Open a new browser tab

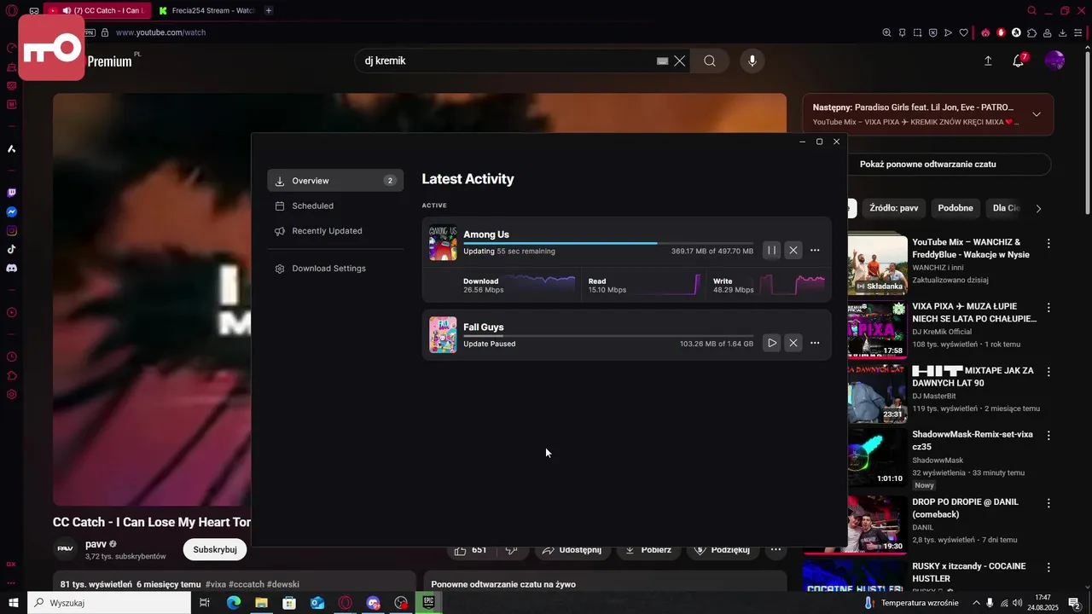click(x=269, y=11)
